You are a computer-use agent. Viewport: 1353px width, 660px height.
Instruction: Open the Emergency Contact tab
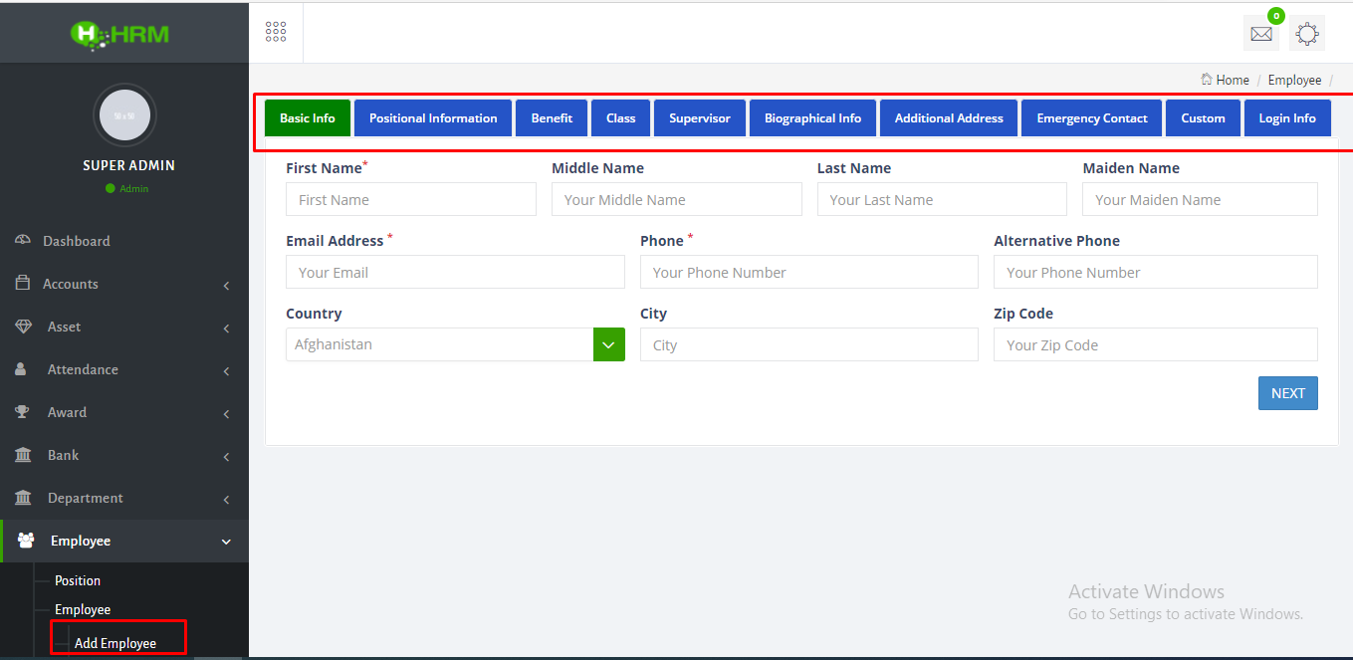1091,118
